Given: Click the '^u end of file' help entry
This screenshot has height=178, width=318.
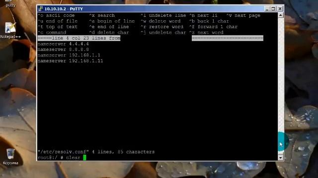Looking at the screenshot, I should [x=58, y=21].
